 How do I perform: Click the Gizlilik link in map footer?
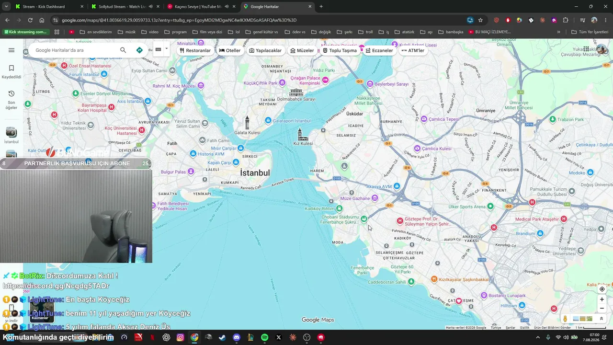pyautogui.click(x=524, y=328)
